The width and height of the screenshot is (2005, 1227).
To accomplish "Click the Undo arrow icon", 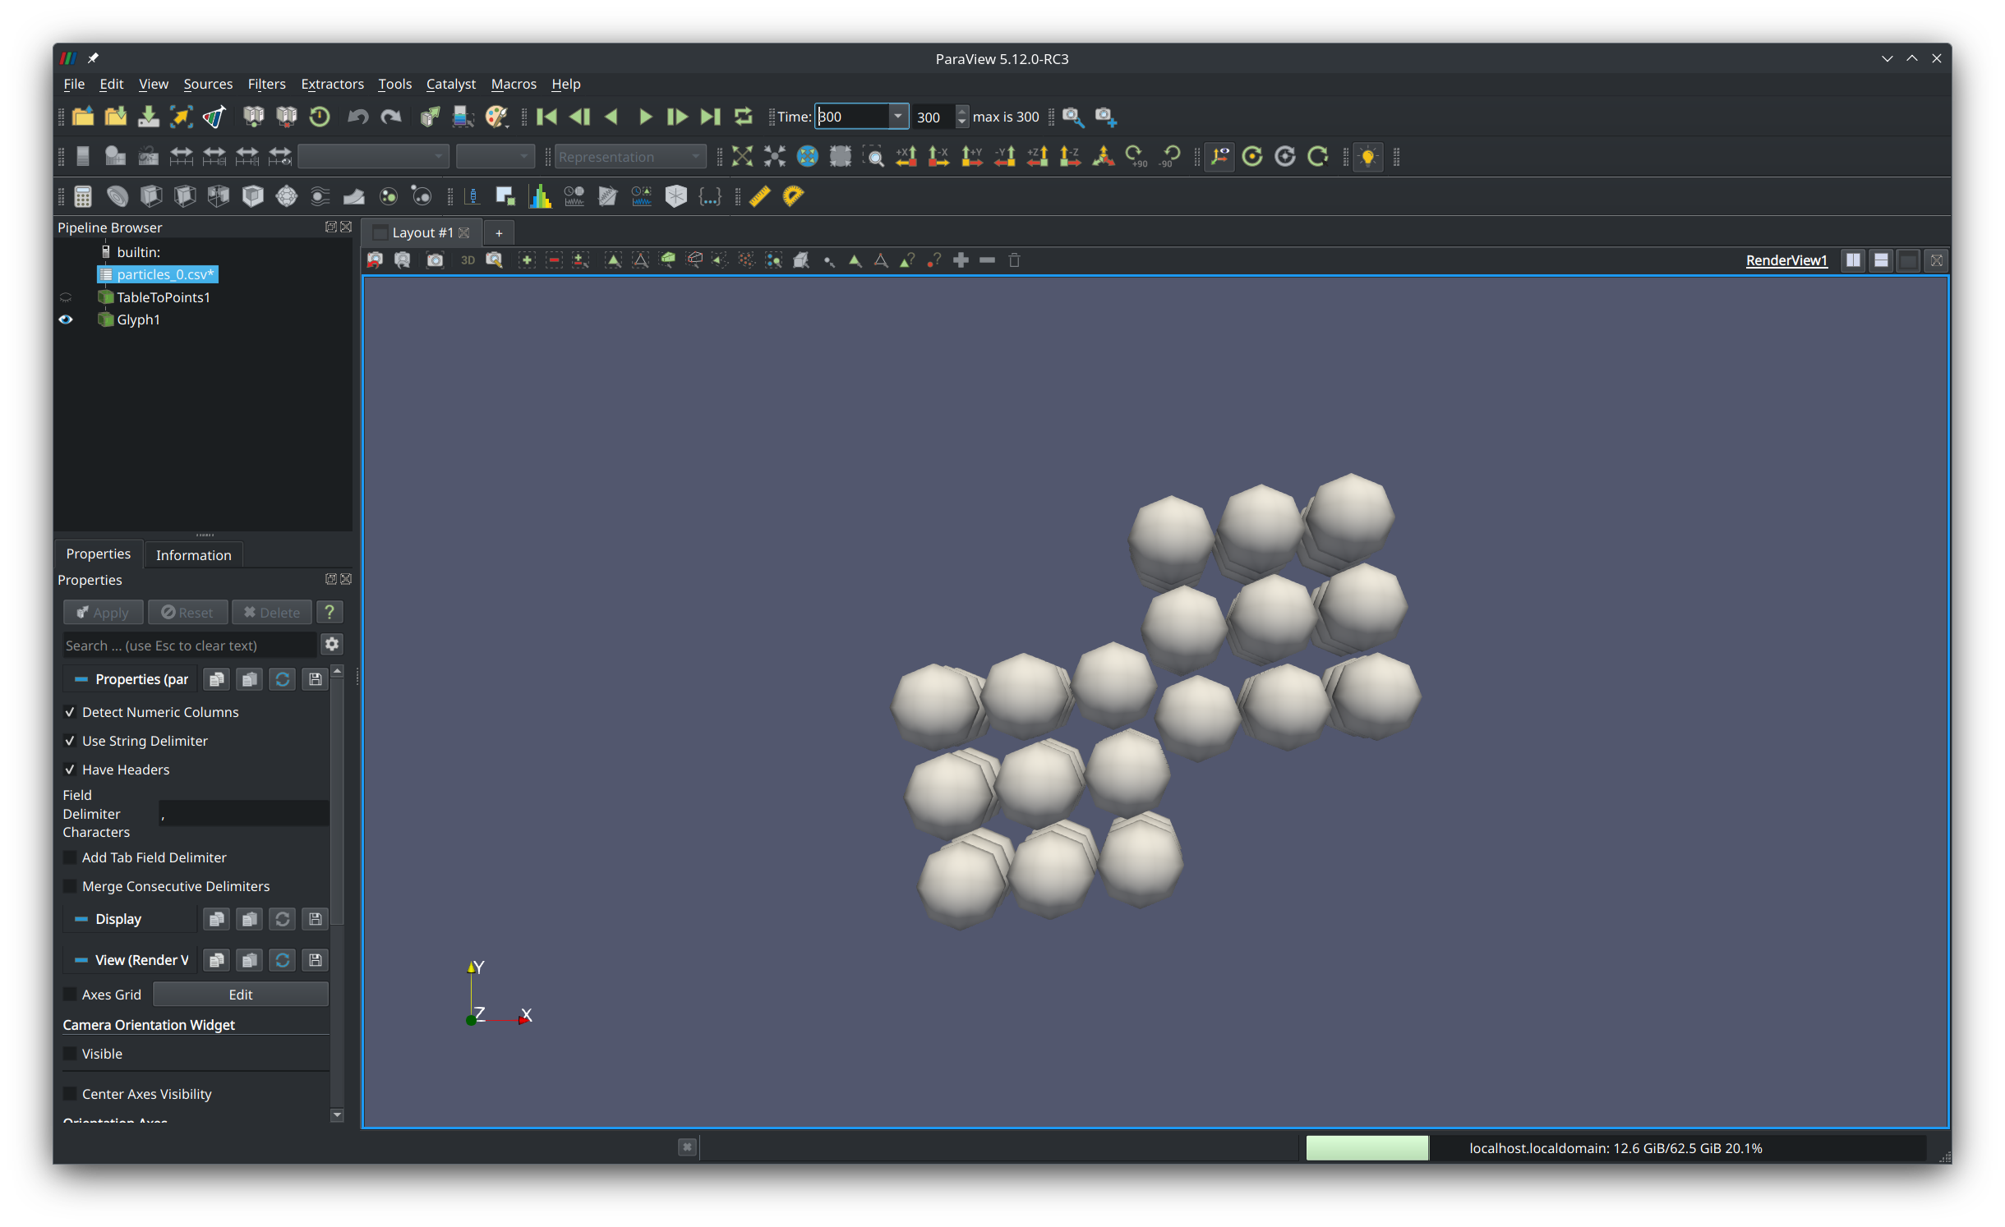I will (x=357, y=117).
